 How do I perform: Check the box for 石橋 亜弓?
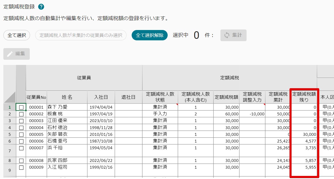pyautogui.click(x=21, y=141)
